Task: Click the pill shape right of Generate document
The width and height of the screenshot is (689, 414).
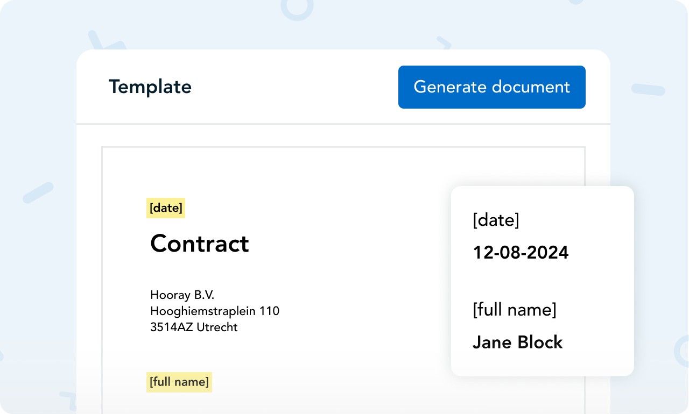Action: [x=648, y=89]
